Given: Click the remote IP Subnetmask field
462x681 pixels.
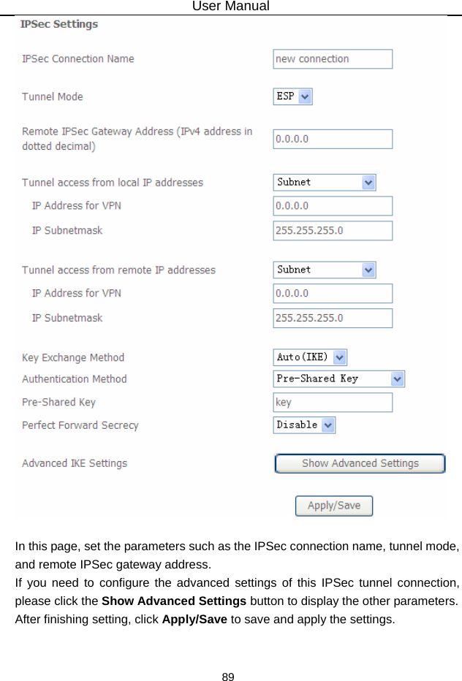Looking at the screenshot, I should pos(333,319).
